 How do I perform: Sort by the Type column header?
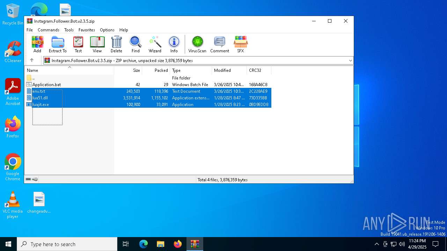tap(191, 70)
